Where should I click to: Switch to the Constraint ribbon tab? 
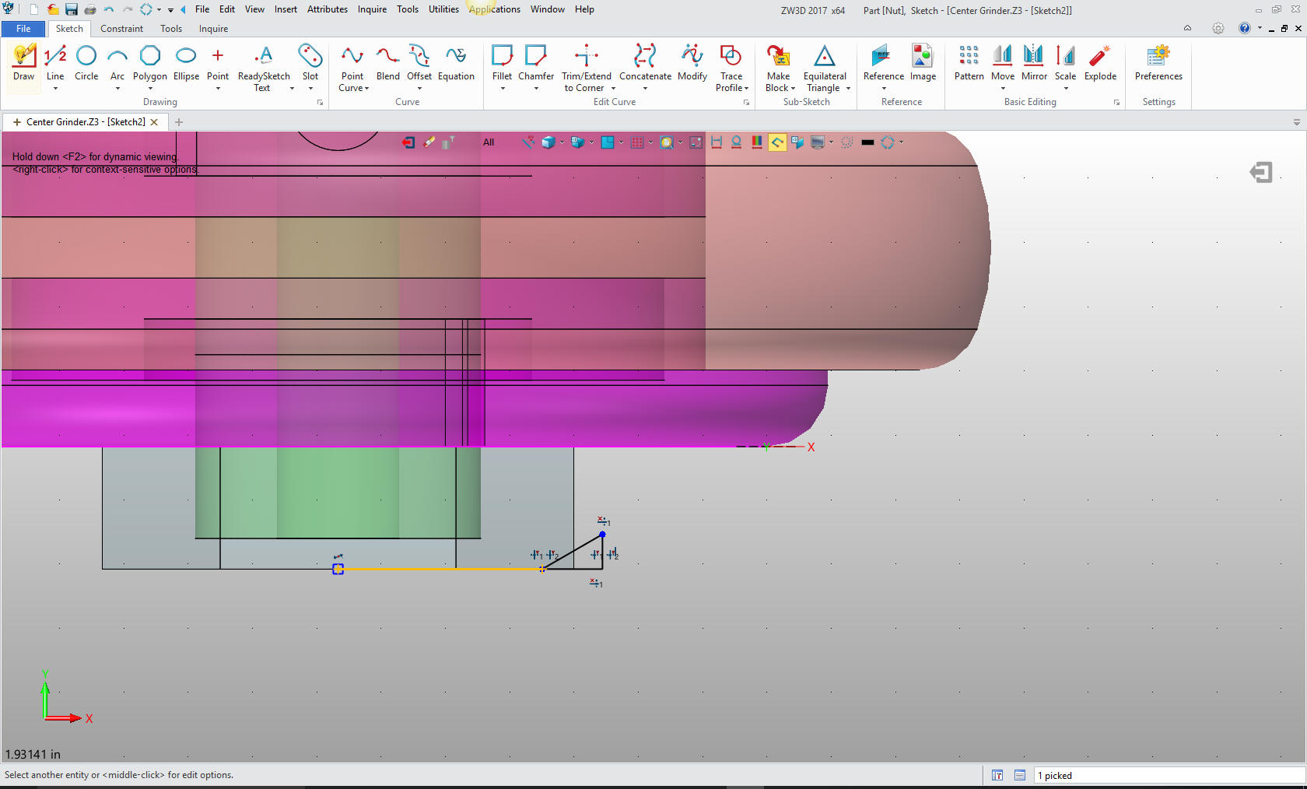tap(121, 29)
